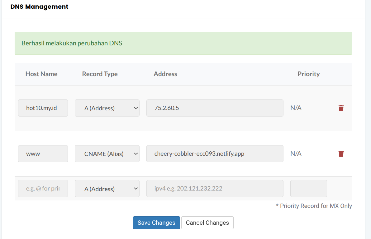Image resolution: width=371 pixels, height=239 pixels.
Task: Click the 'Berhasil melakukan perubahan DNS' message
Action: point(72,43)
